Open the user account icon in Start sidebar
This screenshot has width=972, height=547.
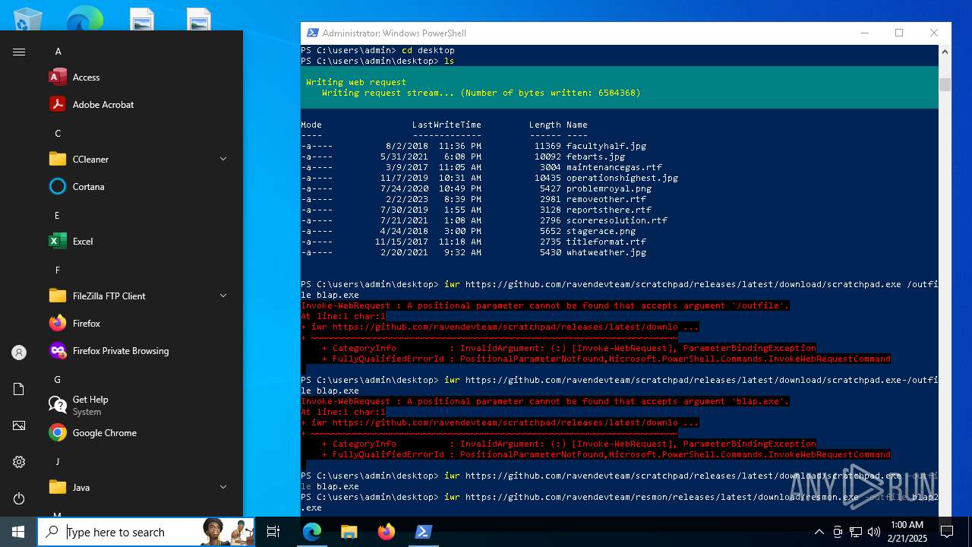coord(19,353)
